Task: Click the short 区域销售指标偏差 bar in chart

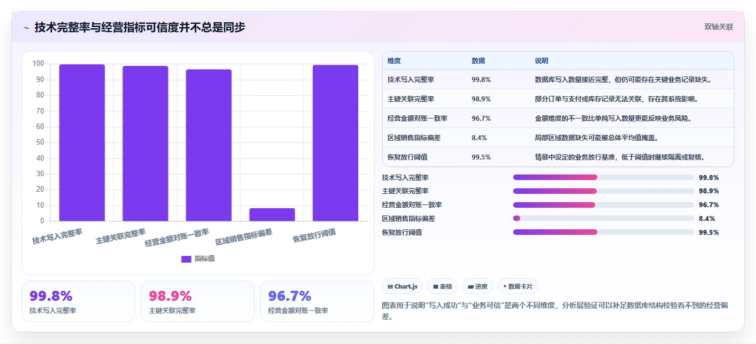Action: pos(272,214)
